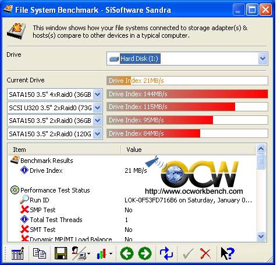277x265 pixels.
Task: Select the Run ID row in results list
Action: pyautogui.click(x=132, y=200)
